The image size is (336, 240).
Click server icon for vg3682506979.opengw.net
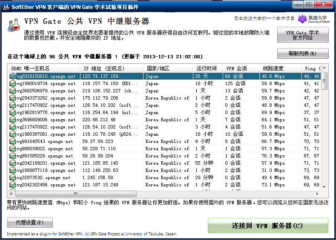click(13, 91)
